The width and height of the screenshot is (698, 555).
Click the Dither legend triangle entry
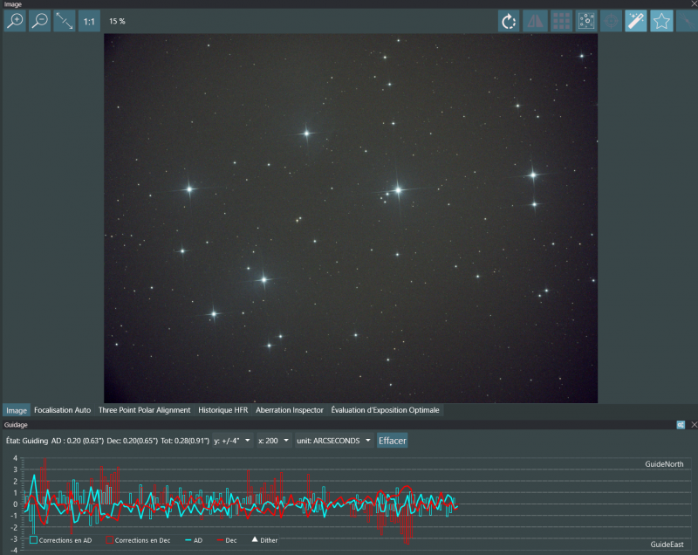click(264, 540)
